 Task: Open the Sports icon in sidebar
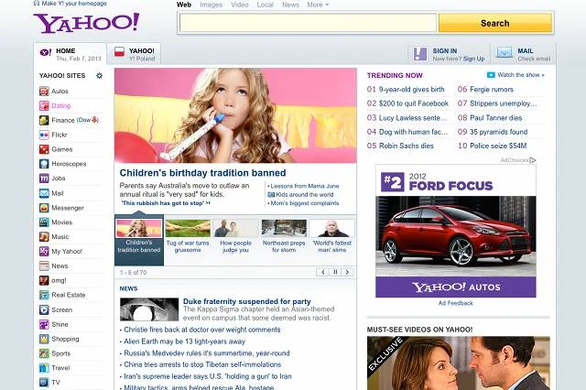(x=44, y=353)
